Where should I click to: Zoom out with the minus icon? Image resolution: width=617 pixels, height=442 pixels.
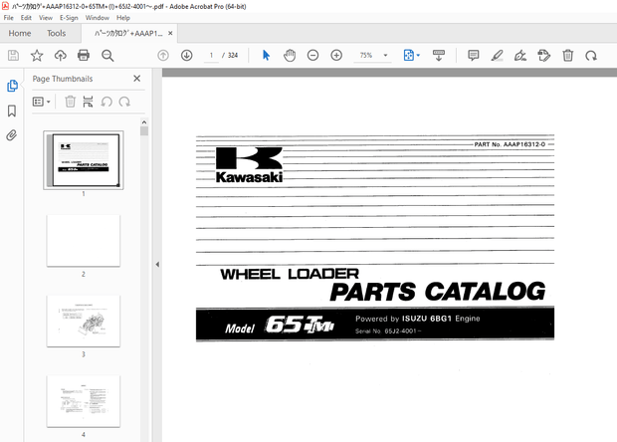pos(312,56)
